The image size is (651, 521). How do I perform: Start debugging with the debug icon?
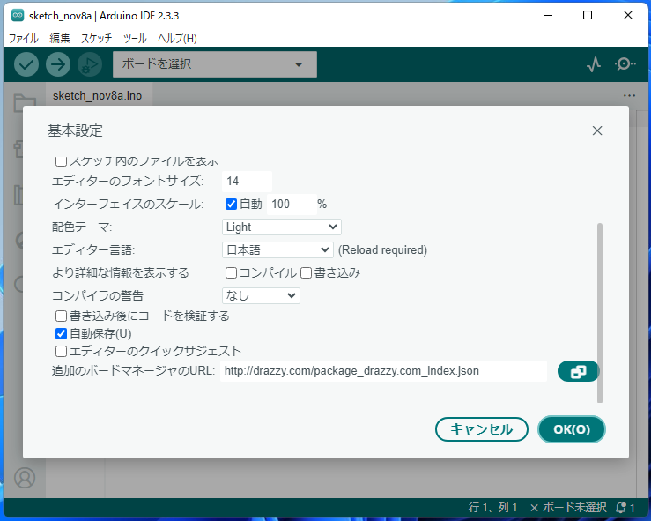tap(90, 64)
